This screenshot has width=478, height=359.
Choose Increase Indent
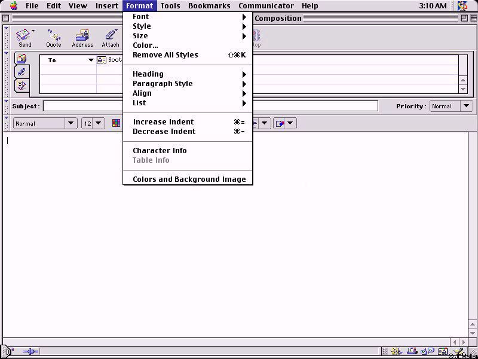pyautogui.click(x=188, y=122)
